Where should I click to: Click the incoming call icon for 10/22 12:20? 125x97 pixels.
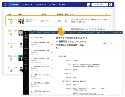click(11, 59)
